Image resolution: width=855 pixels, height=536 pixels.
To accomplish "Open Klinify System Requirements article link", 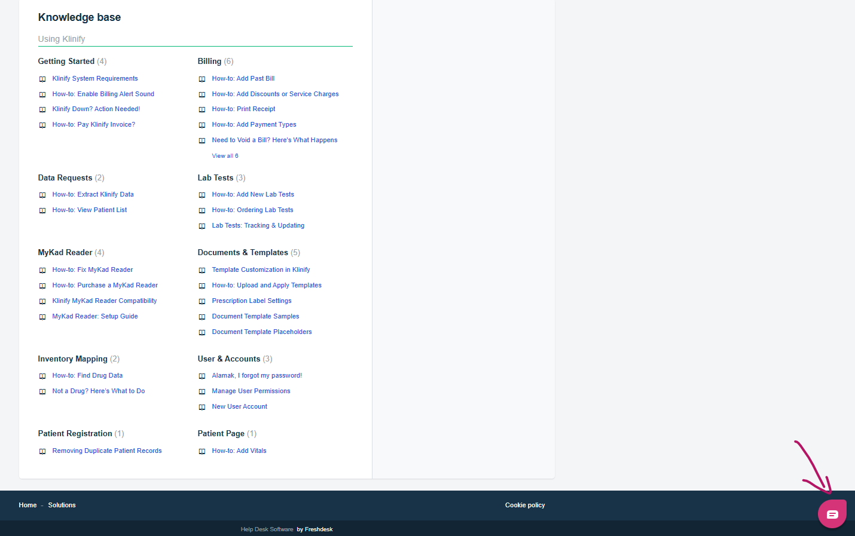I will click(95, 78).
